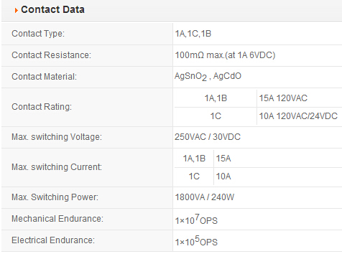Click the 1C cell in Contact Rating

[216, 116]
